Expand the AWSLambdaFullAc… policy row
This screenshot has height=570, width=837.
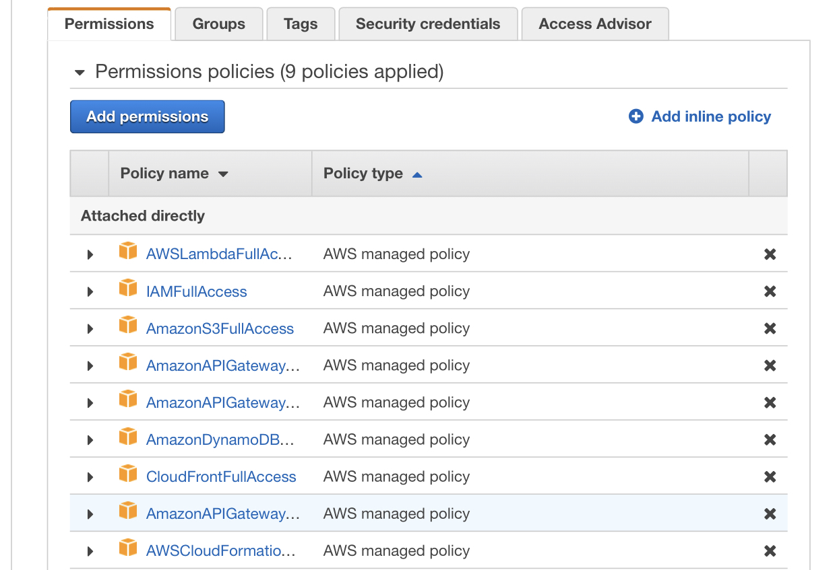(90, 255)
